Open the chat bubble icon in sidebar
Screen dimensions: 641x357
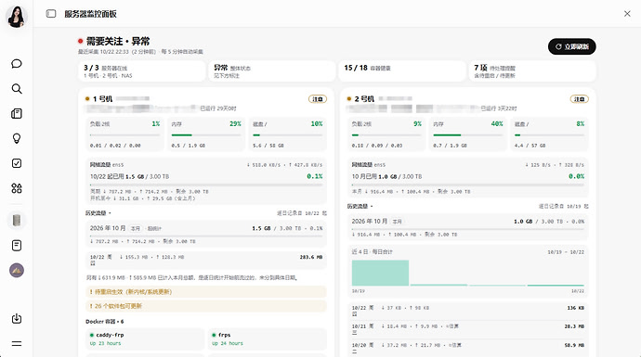click(17, 64)
